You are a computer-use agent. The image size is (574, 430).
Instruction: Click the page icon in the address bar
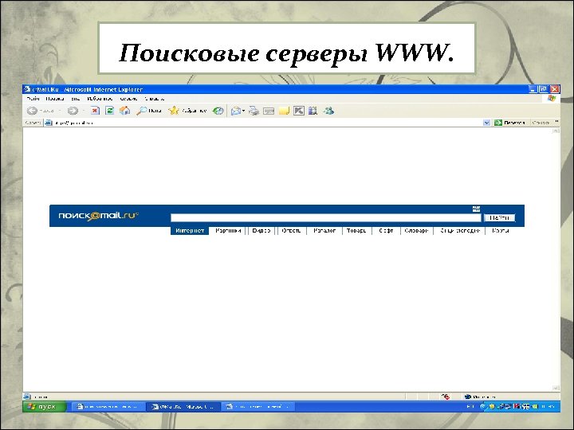tap(49, 123)
